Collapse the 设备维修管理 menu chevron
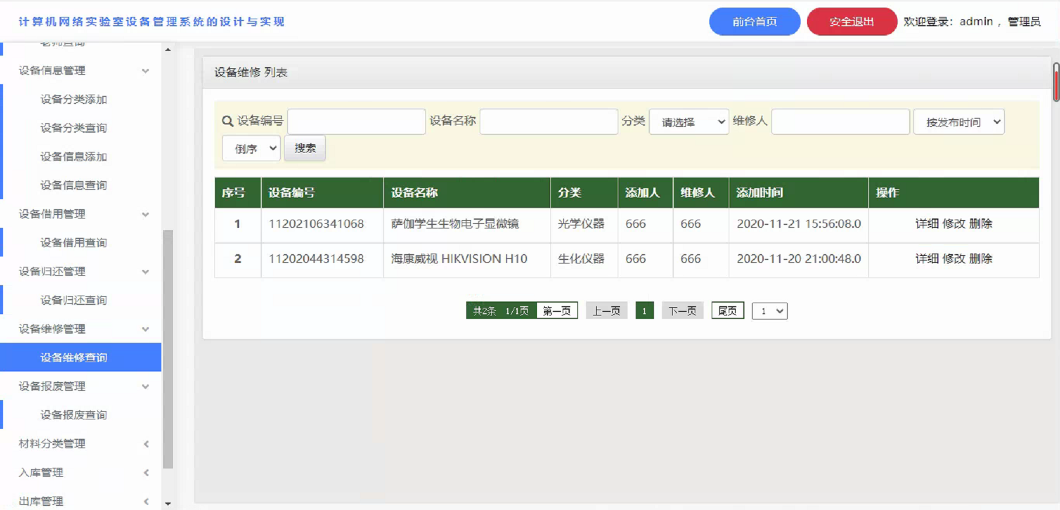1060x510 pixels. coord(146,329)
